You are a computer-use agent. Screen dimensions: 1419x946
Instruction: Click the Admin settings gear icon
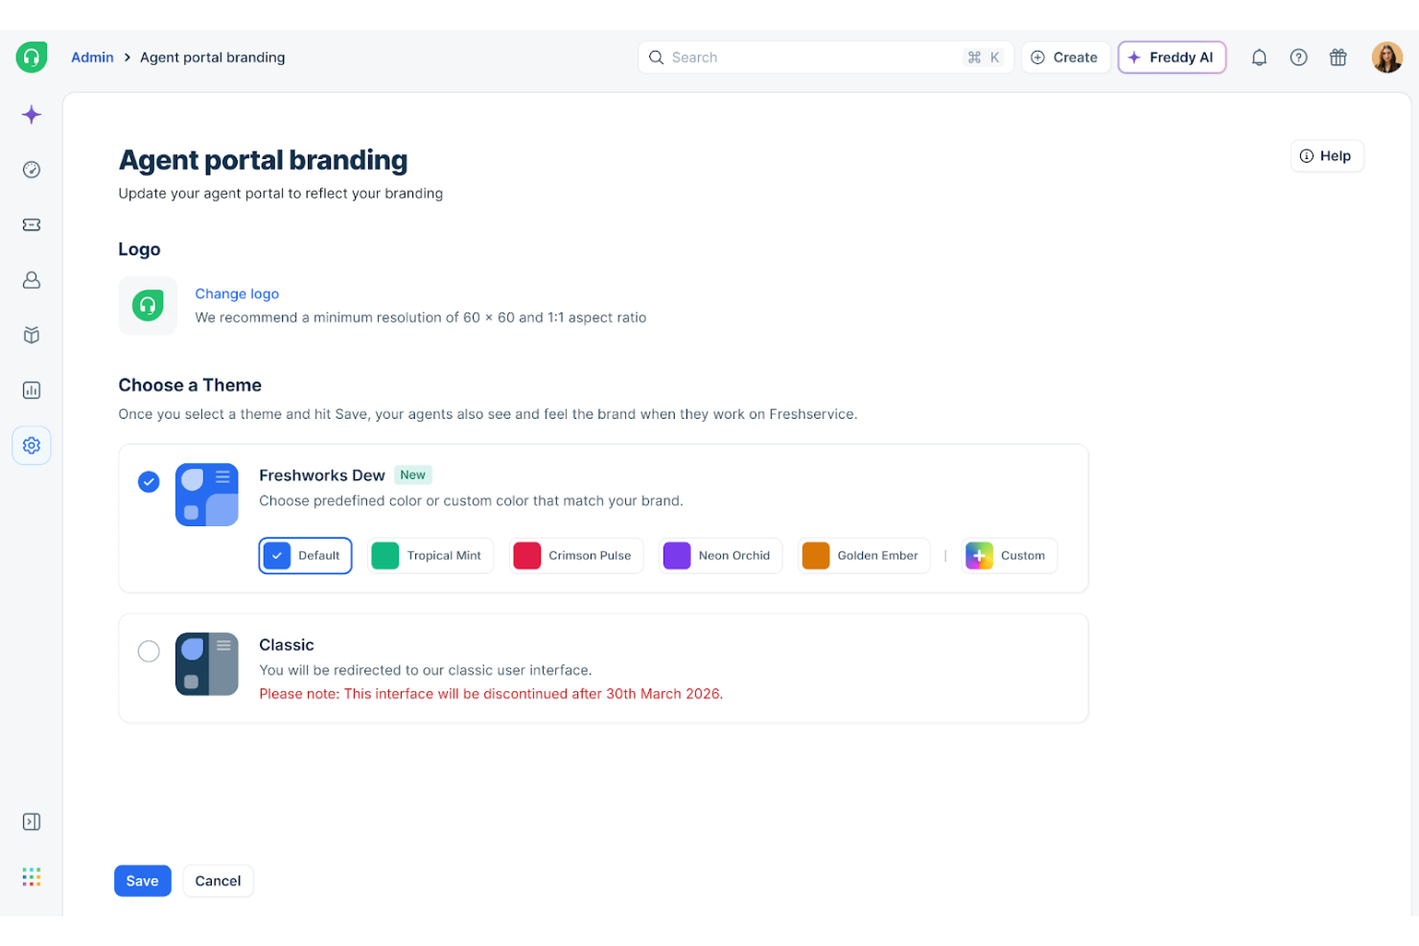[32, 445]
